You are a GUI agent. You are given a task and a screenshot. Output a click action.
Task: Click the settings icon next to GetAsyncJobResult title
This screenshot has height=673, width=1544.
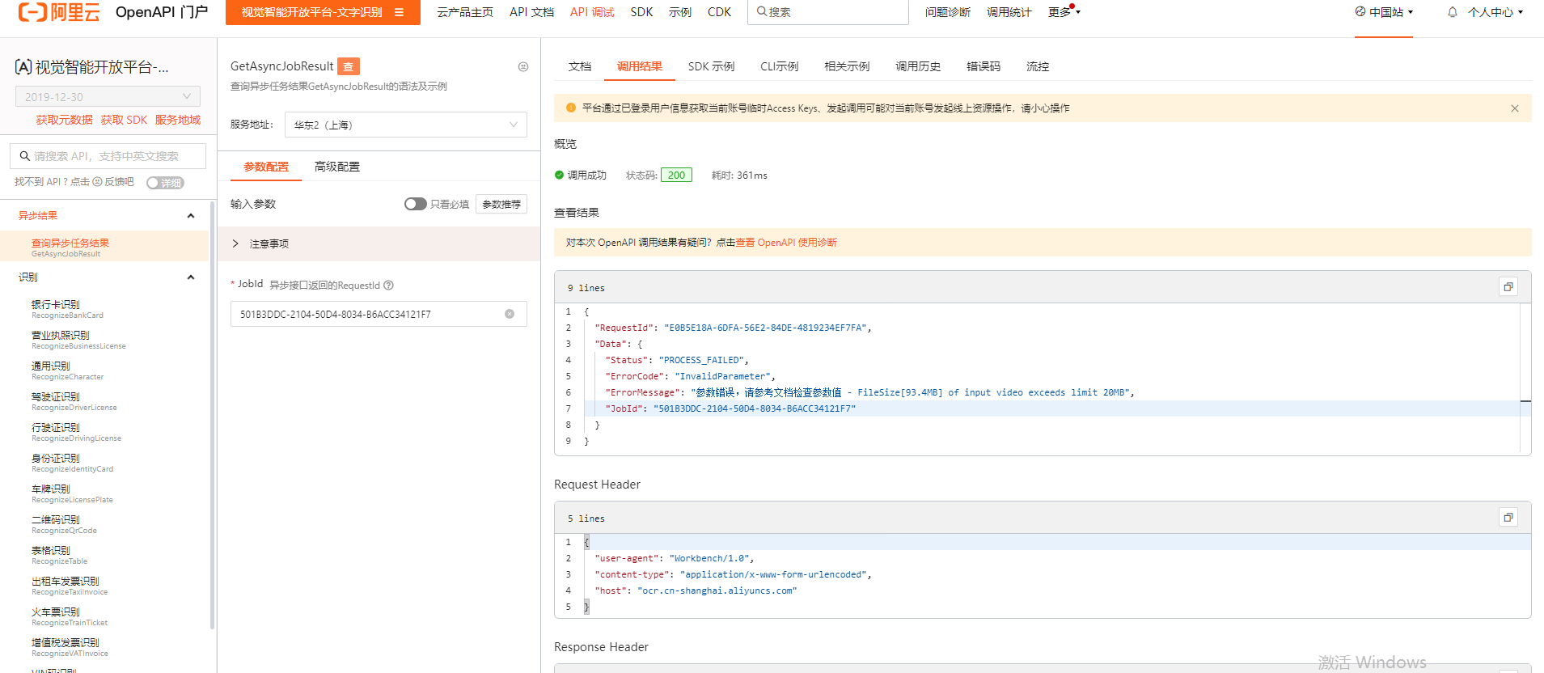(x=523, y=67)
